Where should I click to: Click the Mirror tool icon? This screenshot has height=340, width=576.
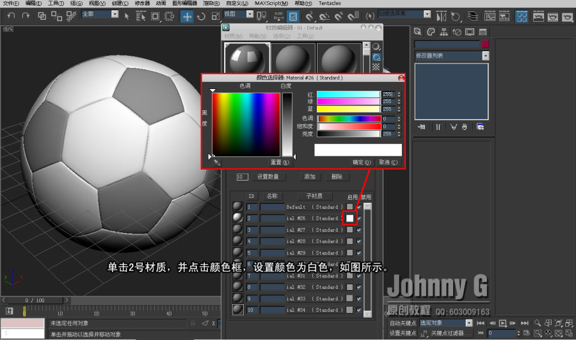click(x=441, y=17)
